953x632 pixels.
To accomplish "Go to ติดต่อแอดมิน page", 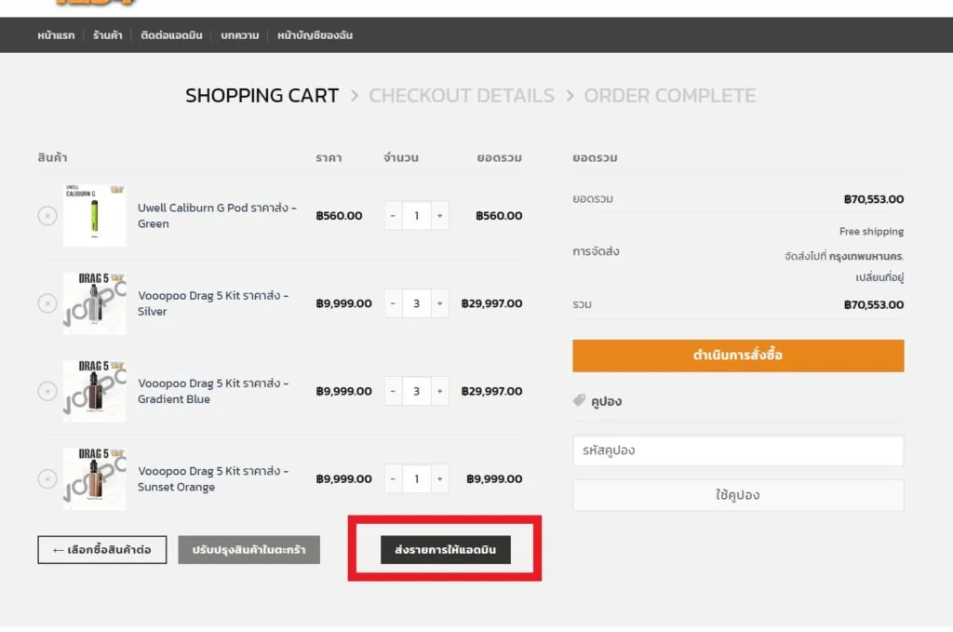I will click(x=171, y=35).
